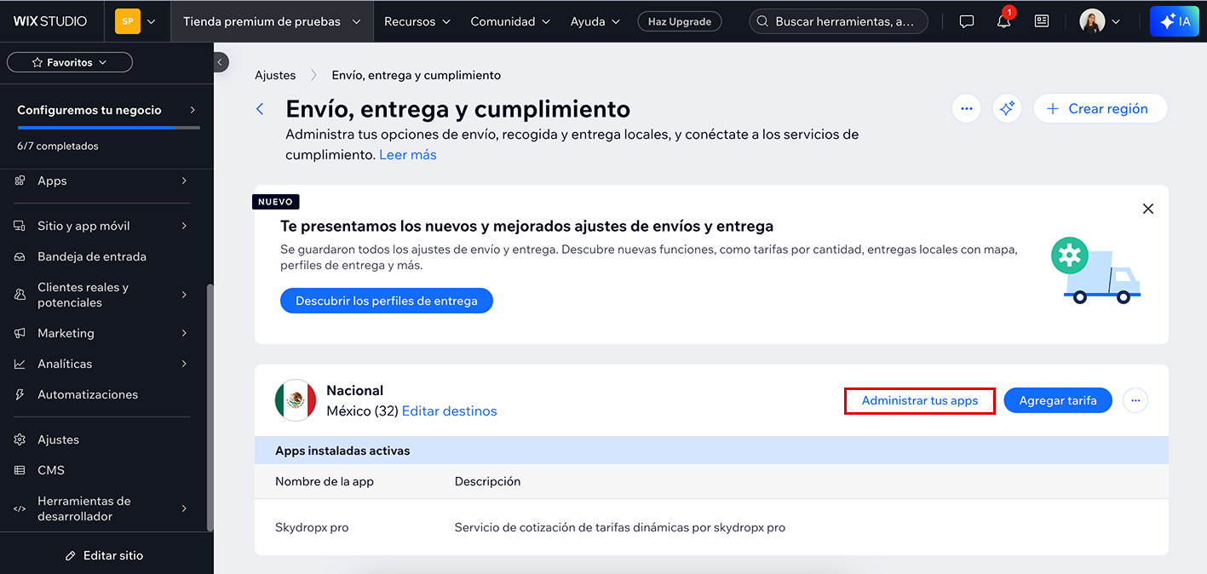Open the chat messages icon

(x=967, y=21)
